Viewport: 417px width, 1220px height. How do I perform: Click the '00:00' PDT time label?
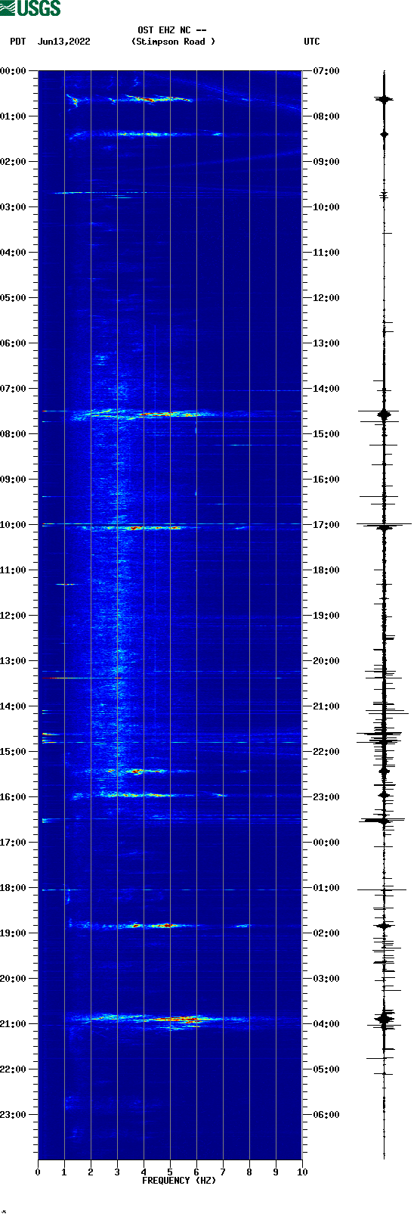click(x=13, y=71)
